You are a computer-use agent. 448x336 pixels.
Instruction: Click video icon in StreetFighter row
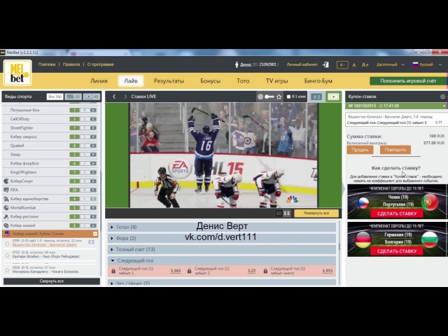pos(93,128)
